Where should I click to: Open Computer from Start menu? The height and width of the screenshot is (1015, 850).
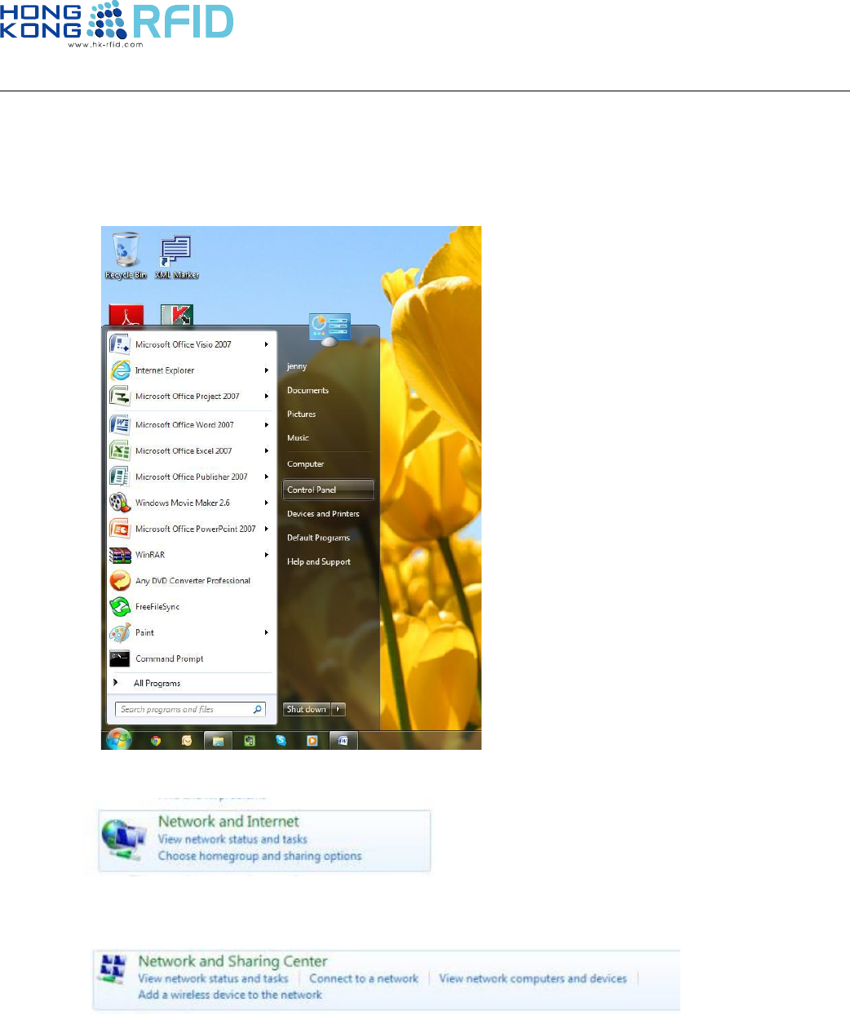tap(306, 464)
